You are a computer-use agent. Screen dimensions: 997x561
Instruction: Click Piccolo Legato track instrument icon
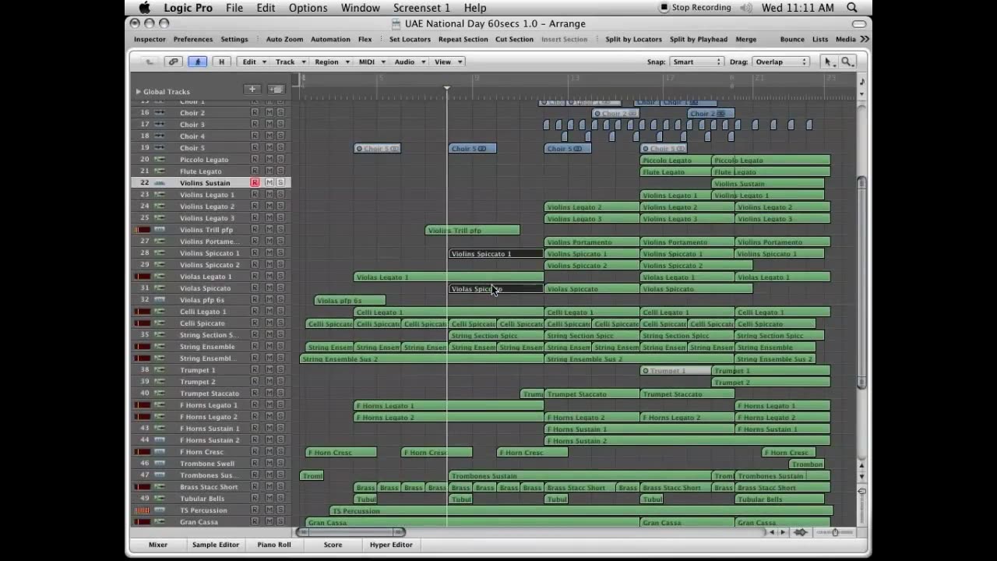[x=160, y=160]
